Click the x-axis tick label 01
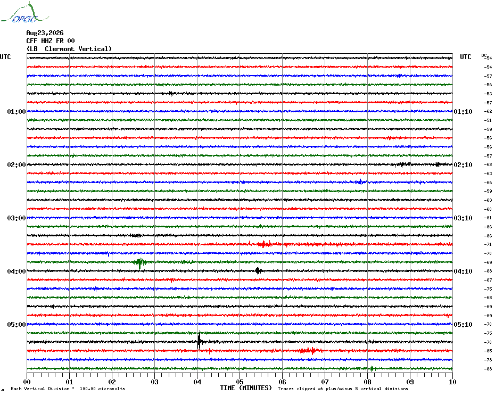495x396 pixels. click(69, 382)
